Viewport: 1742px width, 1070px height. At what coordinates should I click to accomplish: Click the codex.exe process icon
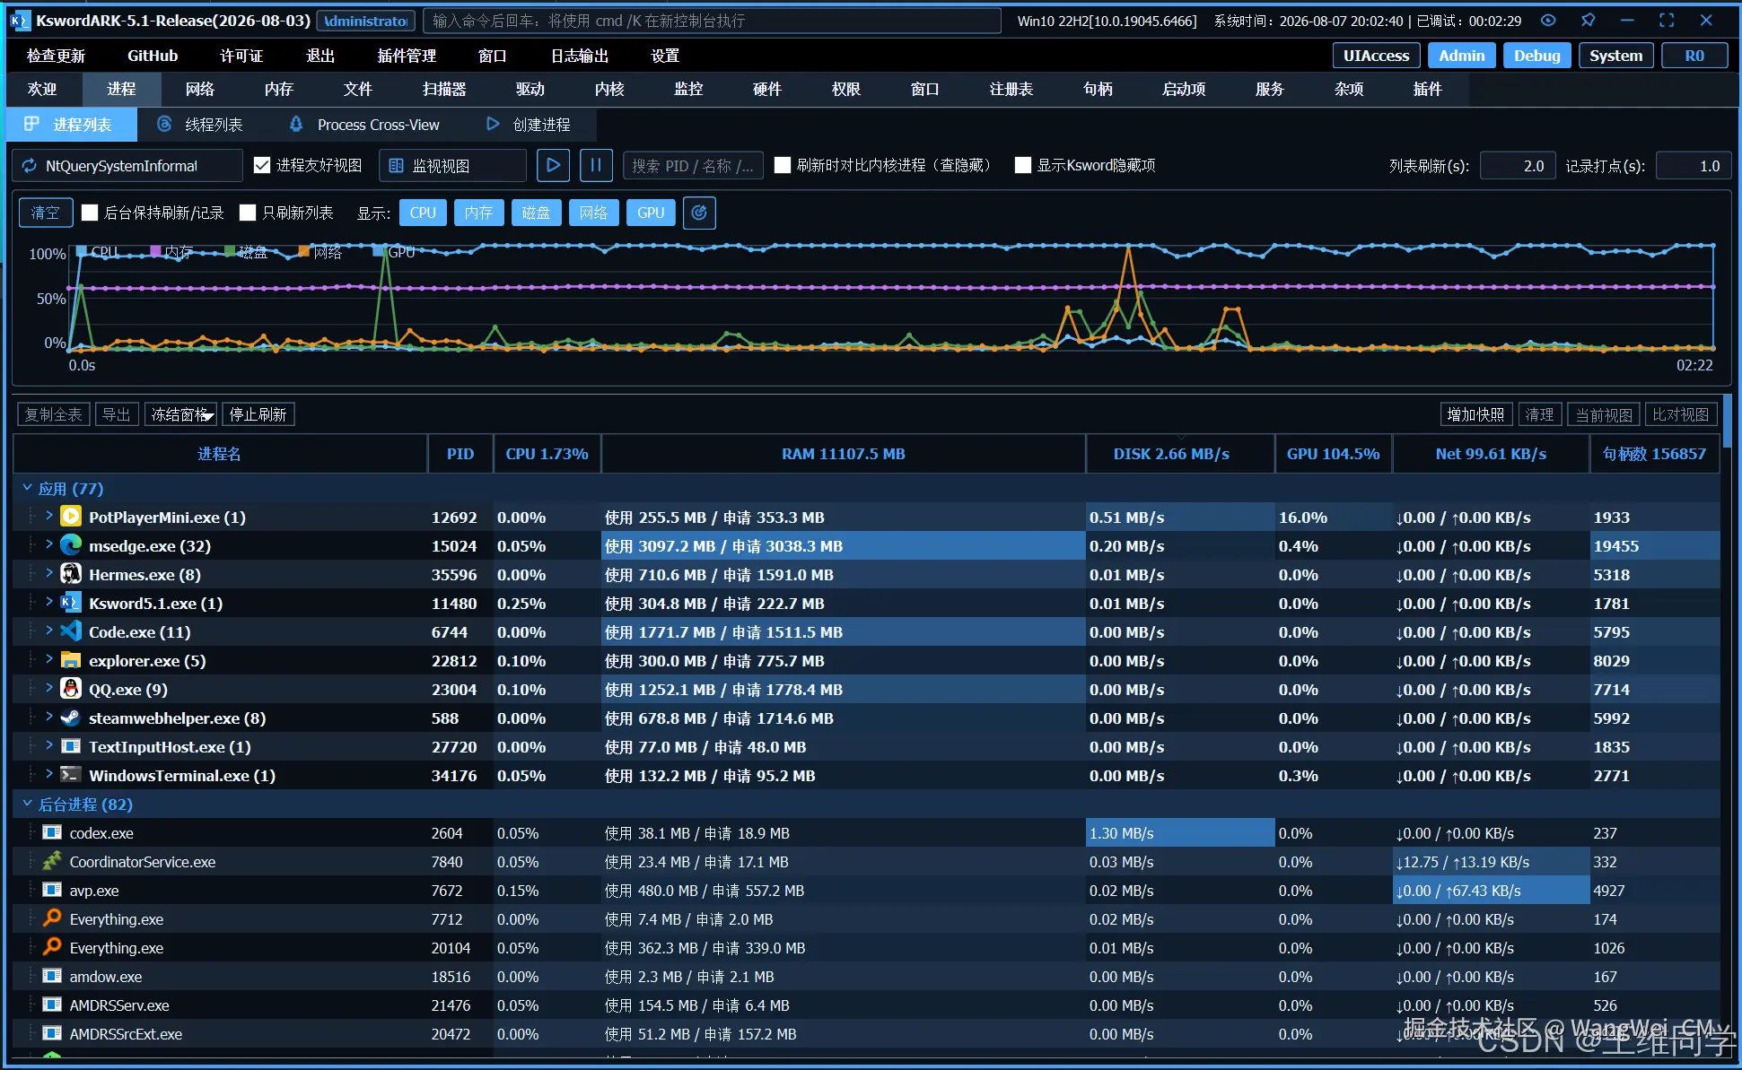[x=52, y=832]
